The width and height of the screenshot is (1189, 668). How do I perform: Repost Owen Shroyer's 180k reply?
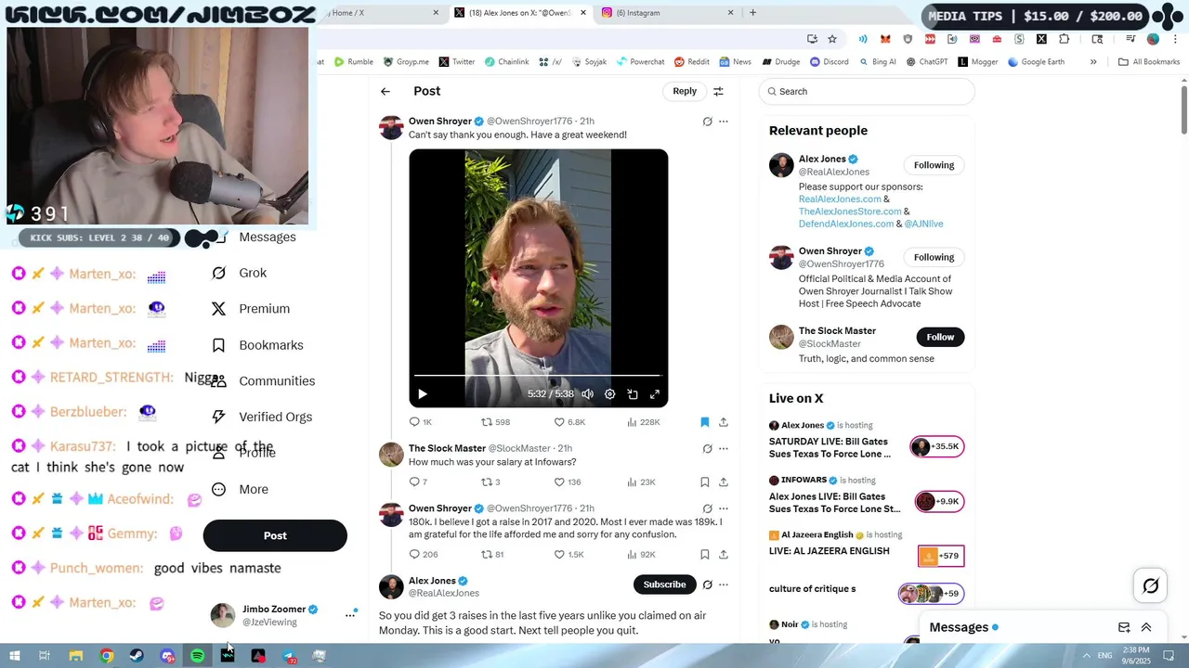point(486,555)
